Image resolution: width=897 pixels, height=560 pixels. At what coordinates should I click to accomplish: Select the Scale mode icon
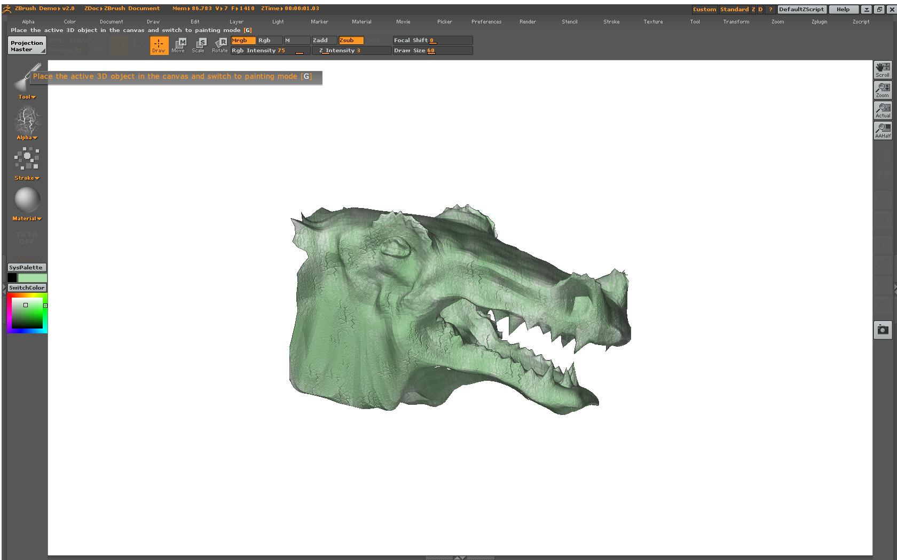(x=199, y=45)
